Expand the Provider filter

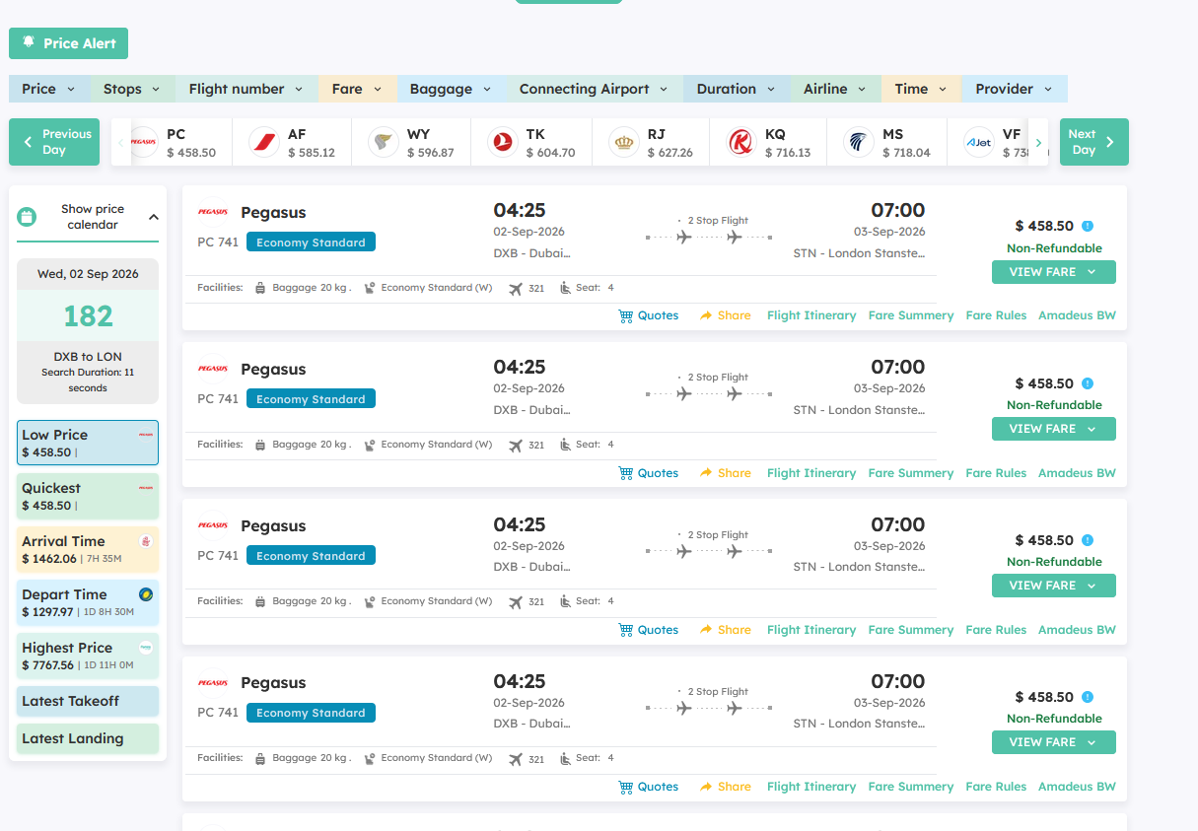coord(1014,89)
